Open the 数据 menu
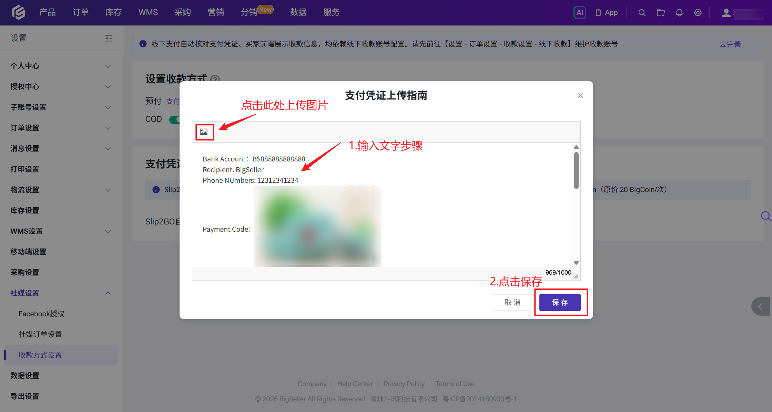The image size is (772, 412). [298, 12]
